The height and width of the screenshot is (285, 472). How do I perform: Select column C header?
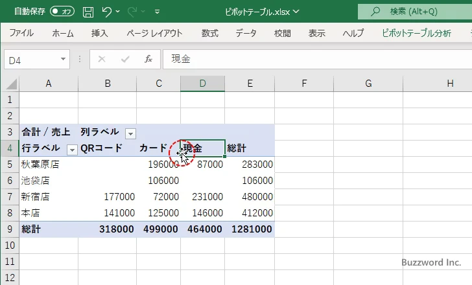159,84
